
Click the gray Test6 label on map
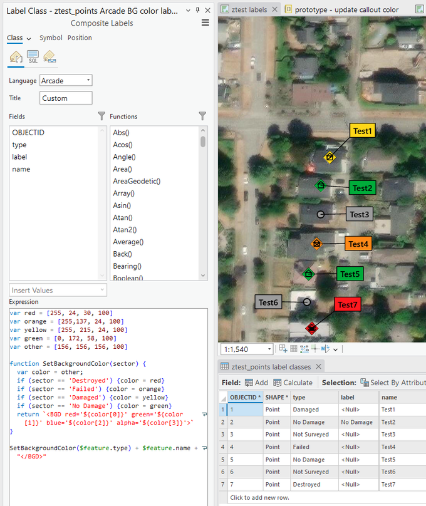tap(268, 302)
